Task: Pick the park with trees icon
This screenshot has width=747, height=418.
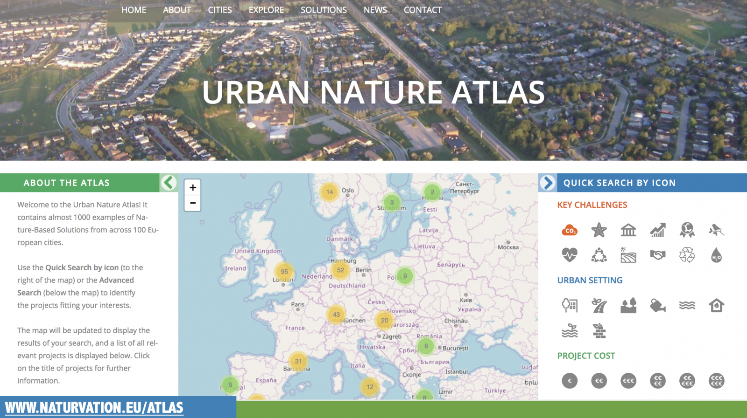Action: click(x=628, y=306)
